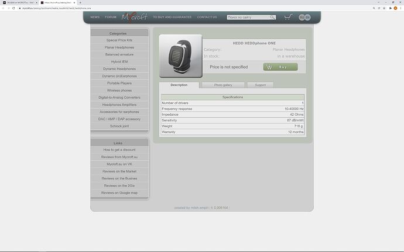This screenshot has width=404, height=252.
Task: Click the address bar URL
Action: [x=56, y=8]
